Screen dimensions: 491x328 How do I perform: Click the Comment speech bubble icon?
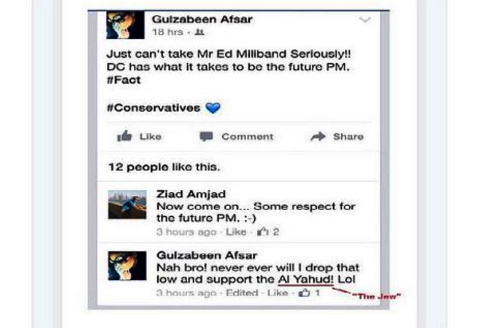coord(206,136)
